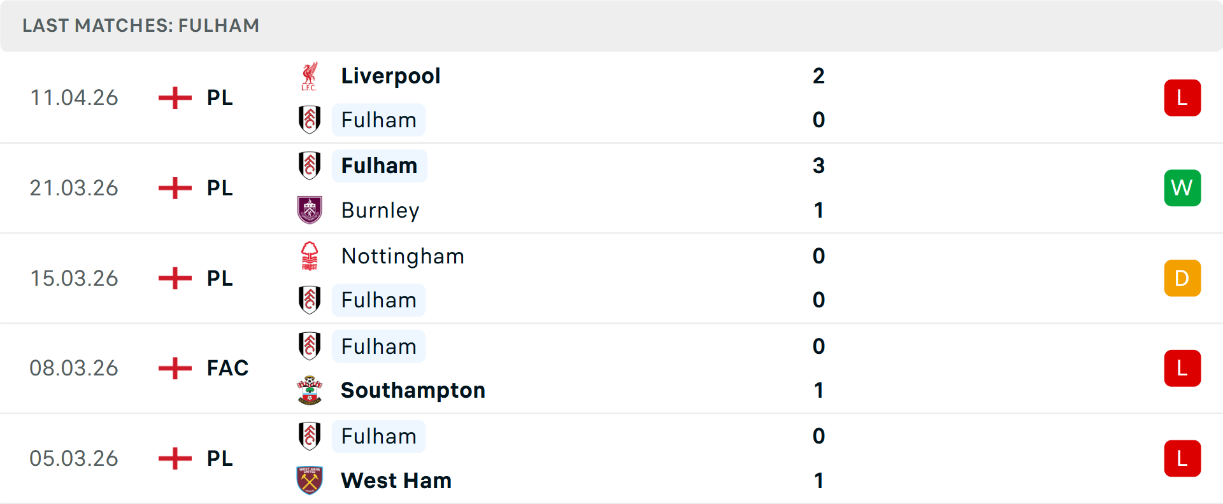Select the FAC competition label
Image resolution: width=1223 pixels, height=504 pixels.
[x=227, y=368]
